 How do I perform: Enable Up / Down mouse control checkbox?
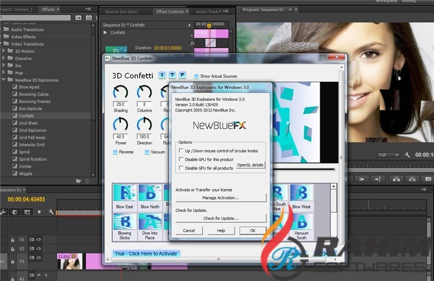pyautogui.click(x=181, y=150)
